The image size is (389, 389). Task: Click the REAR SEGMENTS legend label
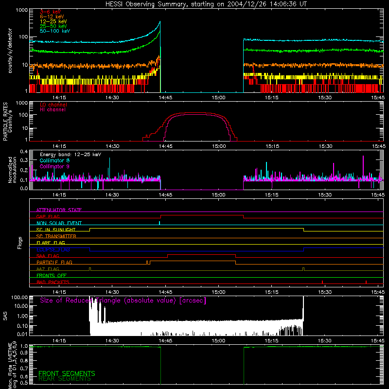[x=65, y=379]
